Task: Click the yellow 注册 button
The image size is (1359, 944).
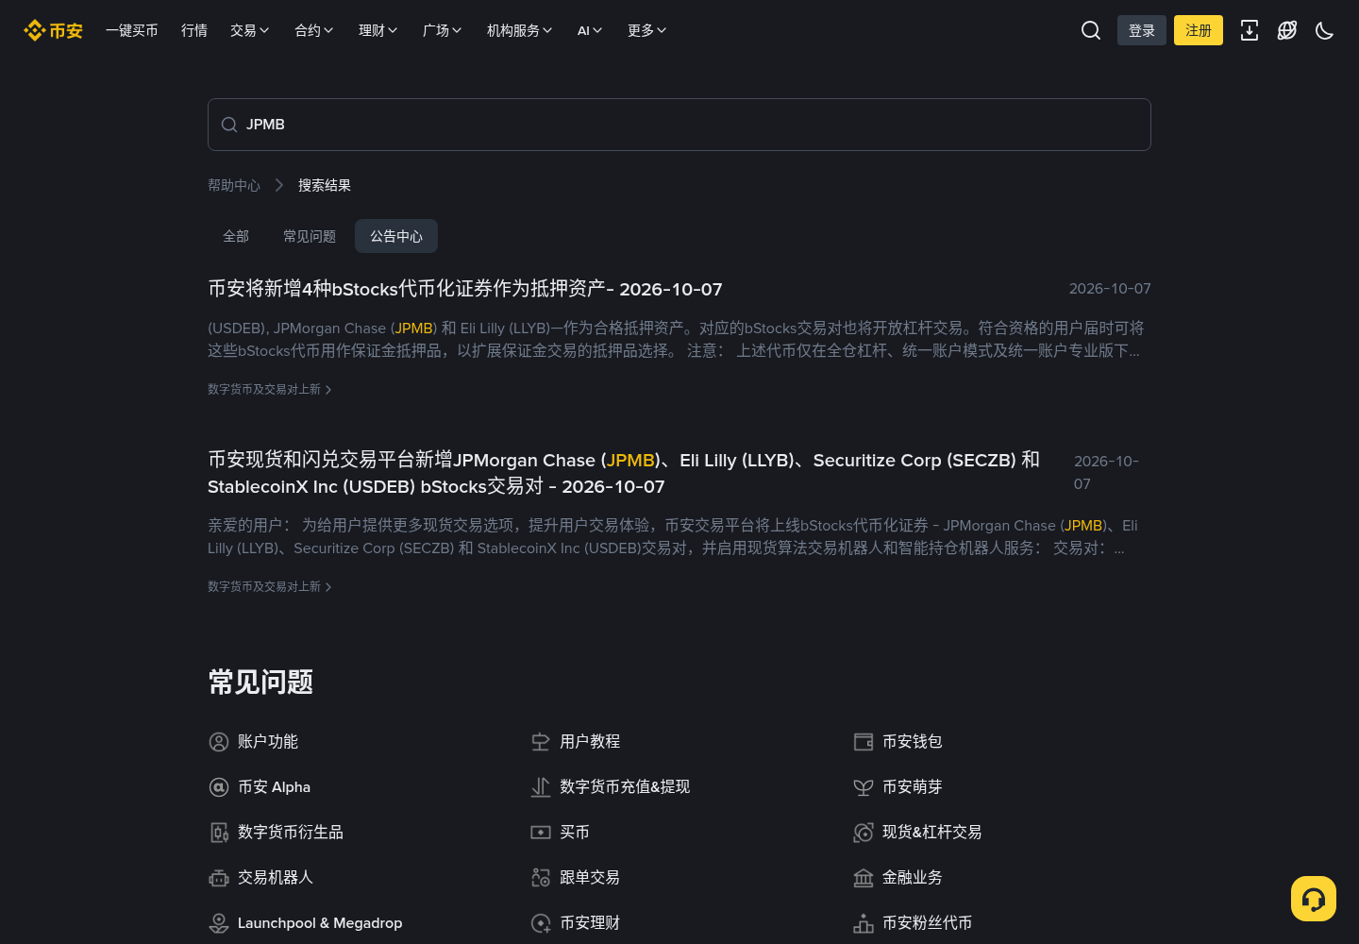Action: 1199,30
